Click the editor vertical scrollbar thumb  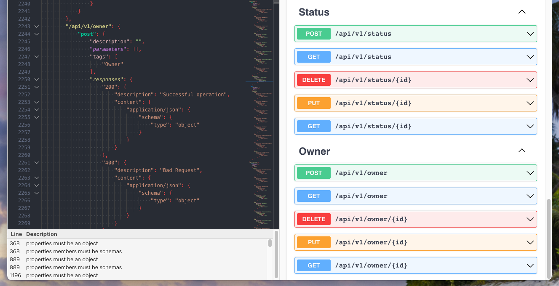[x=276, y=2]
